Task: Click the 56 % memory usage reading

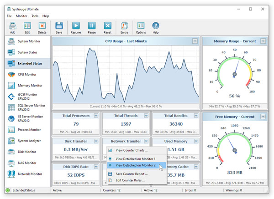Action: coord(235,96)
